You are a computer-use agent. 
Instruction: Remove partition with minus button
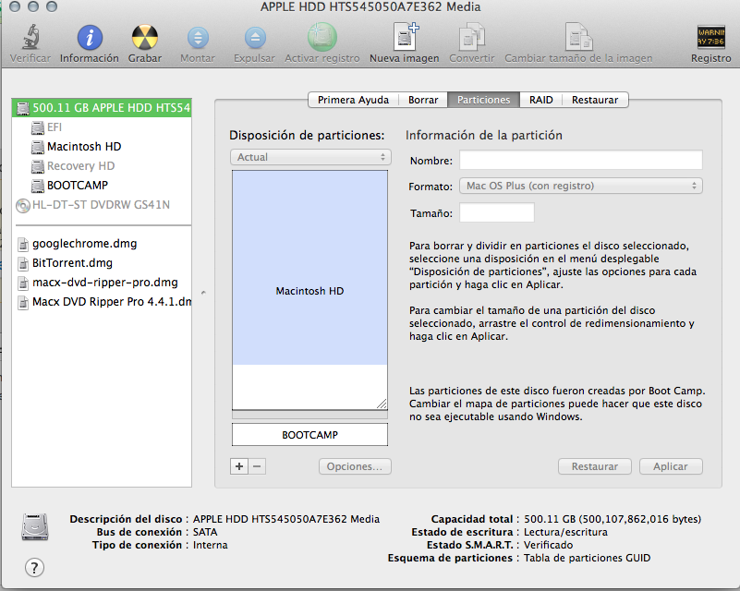point(257,466)
